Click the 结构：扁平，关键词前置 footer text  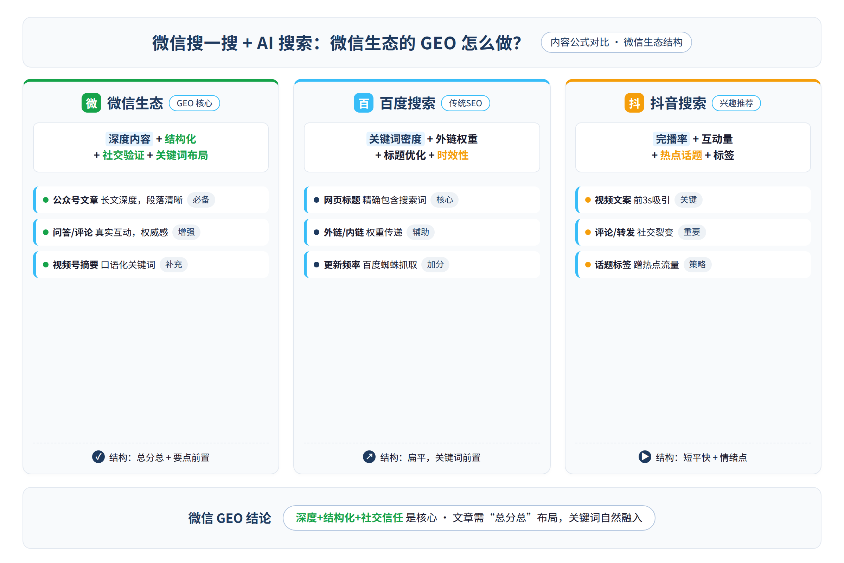click(x=430, y=457)
